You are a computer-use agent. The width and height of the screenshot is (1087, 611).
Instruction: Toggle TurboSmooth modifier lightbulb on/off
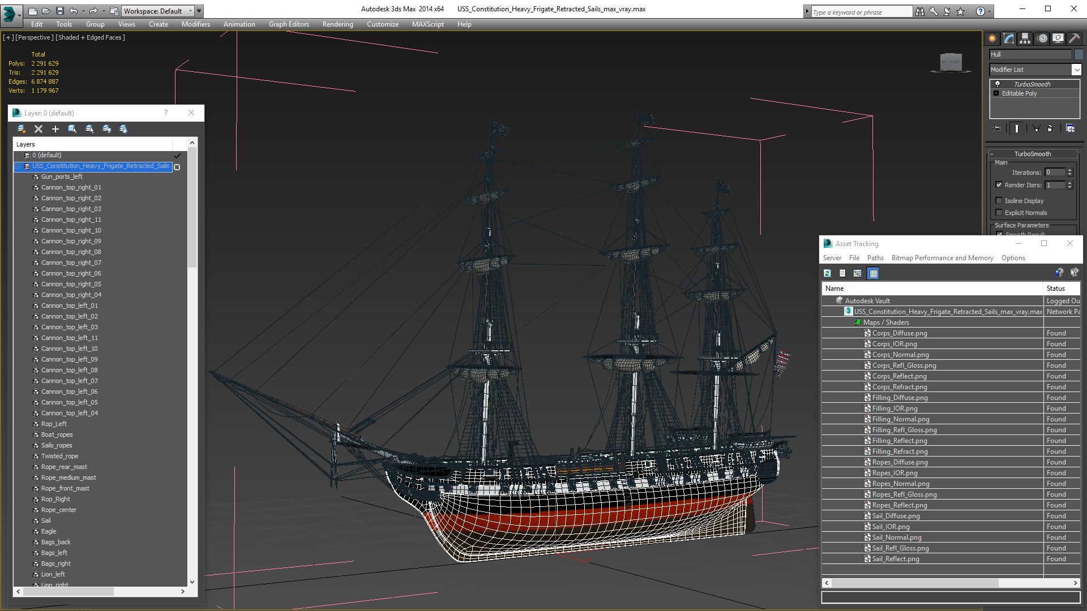tap(998, 84)
